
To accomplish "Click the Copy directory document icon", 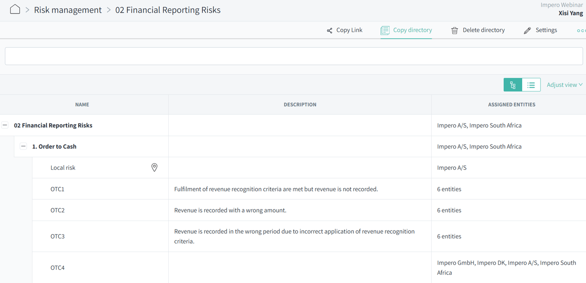I will [x=385, y=30].
